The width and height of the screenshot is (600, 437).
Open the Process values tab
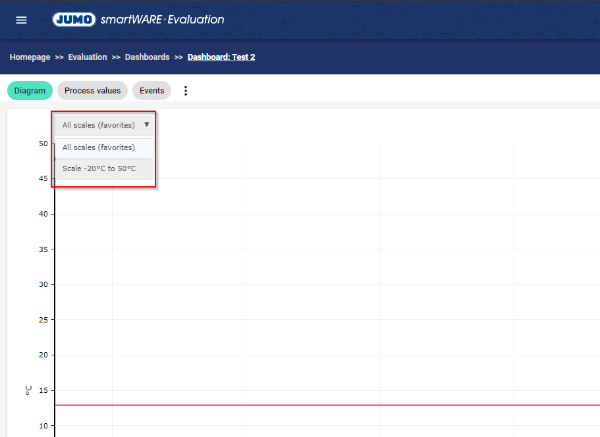pos(92,91)
